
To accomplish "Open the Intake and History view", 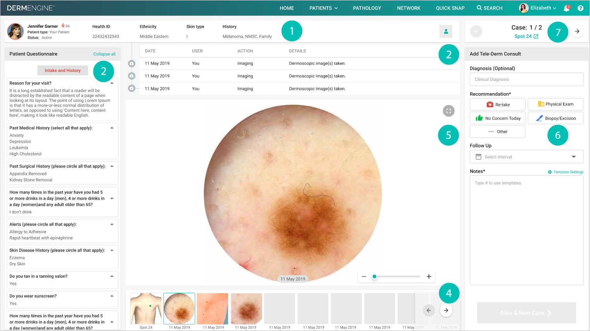I will tap(62, 70).
